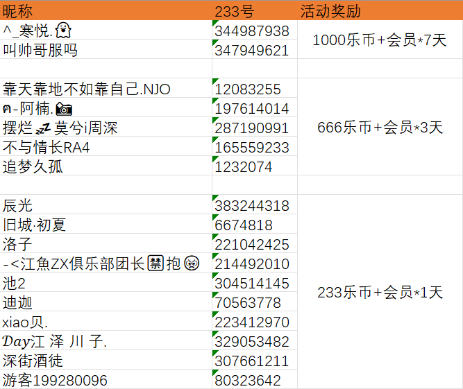Click the nickname -<江魚ZX俱乐部团长
Screen dimensions: 463x389
(x=101, y=263)
